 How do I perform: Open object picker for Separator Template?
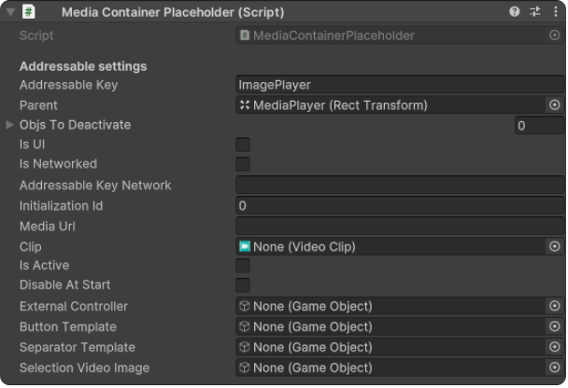tap(554, 348)
